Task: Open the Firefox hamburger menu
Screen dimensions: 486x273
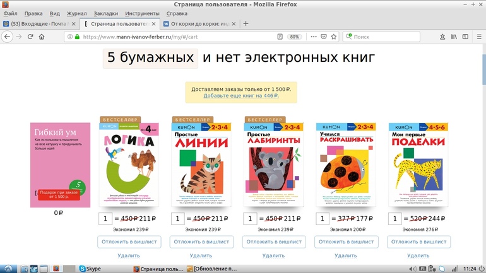Action: coord(479,37)
